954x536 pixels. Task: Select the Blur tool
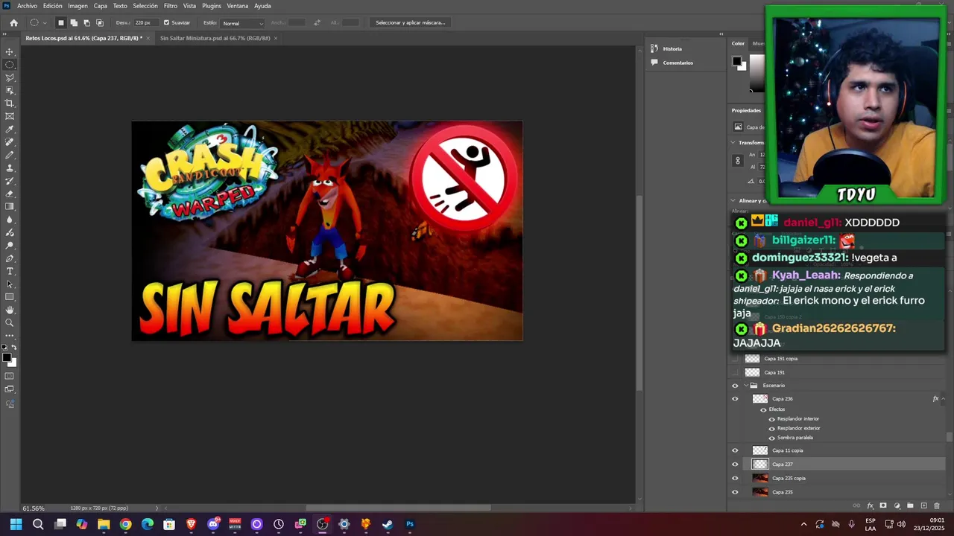coord(10,220)
